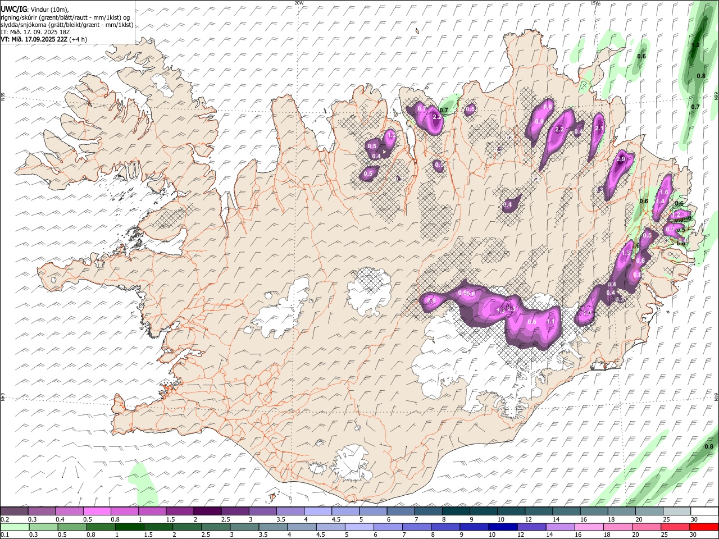Click the upper legend darkest purple swatch at 2
Viewport: 719px width, 539px height.
tap(207, 511)
